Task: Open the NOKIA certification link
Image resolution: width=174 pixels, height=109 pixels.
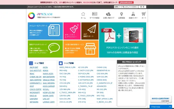Action: [46, 71]
